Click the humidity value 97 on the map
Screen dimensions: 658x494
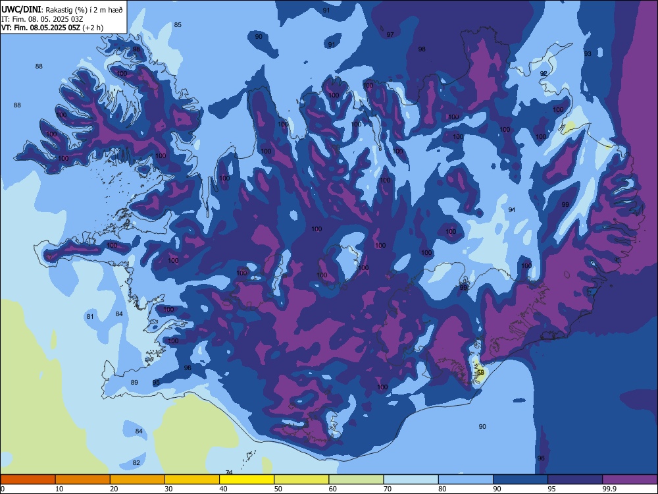(x=390, y=34)
